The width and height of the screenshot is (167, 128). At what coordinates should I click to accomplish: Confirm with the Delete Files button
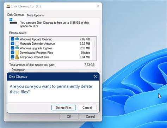pos(63,108)
